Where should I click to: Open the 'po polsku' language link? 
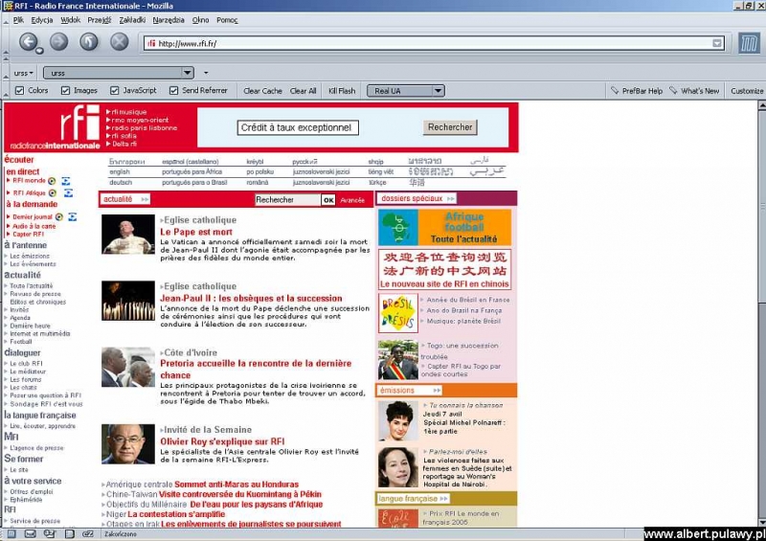[259, 172]
